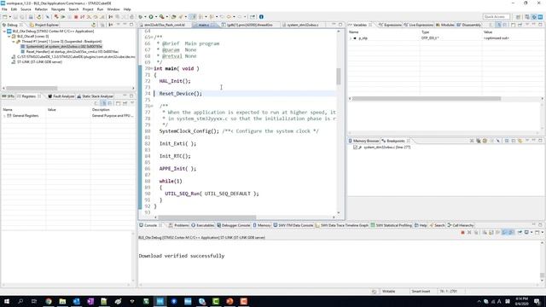Click the red Terminate debug button
This screenshot has width=546, height=307.
pos(76,17)
